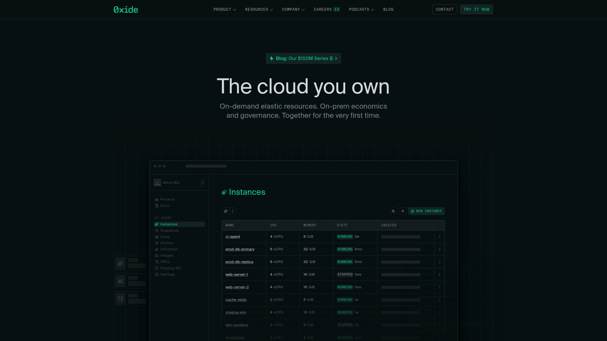
Task: Expand the Product dropdown menu
Action: pyautogui.click(x=225, y=9)
